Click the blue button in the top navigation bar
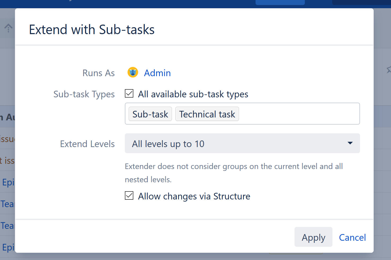This screenshot has height=260, width=391. point(280,2)
